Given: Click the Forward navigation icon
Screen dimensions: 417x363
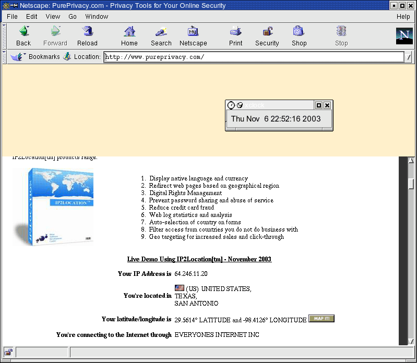Looking at the screenshot, I should pos(55,31).
